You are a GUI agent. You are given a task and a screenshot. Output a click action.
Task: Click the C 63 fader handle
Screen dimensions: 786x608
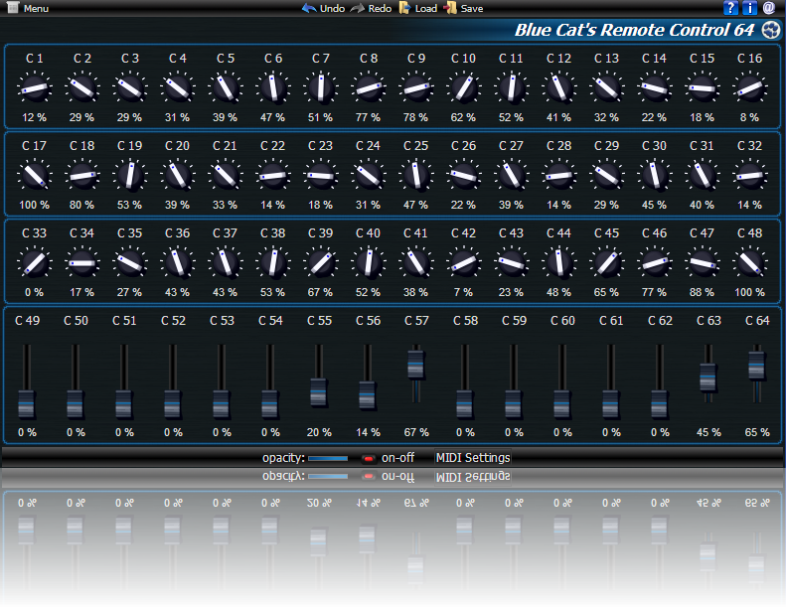click(x=707, y=377)
